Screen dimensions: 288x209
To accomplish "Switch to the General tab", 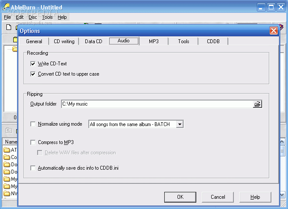I will [34, 41].
